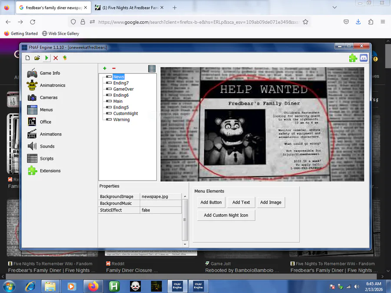Switch to Five Nights At Fredbear tab
Viewport: 391px width, 293px height.
129,8
